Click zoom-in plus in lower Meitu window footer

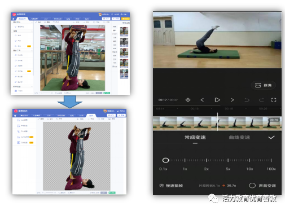point(55,193)
